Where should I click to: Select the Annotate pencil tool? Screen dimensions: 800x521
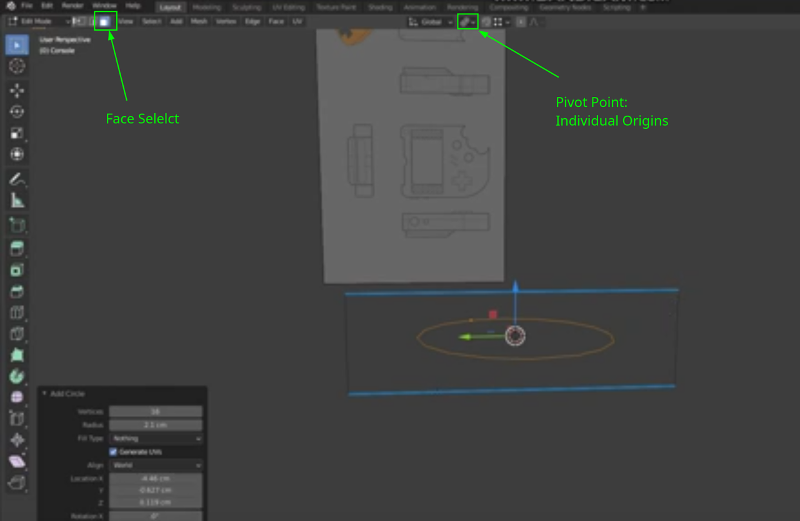(x=17, y=180)
